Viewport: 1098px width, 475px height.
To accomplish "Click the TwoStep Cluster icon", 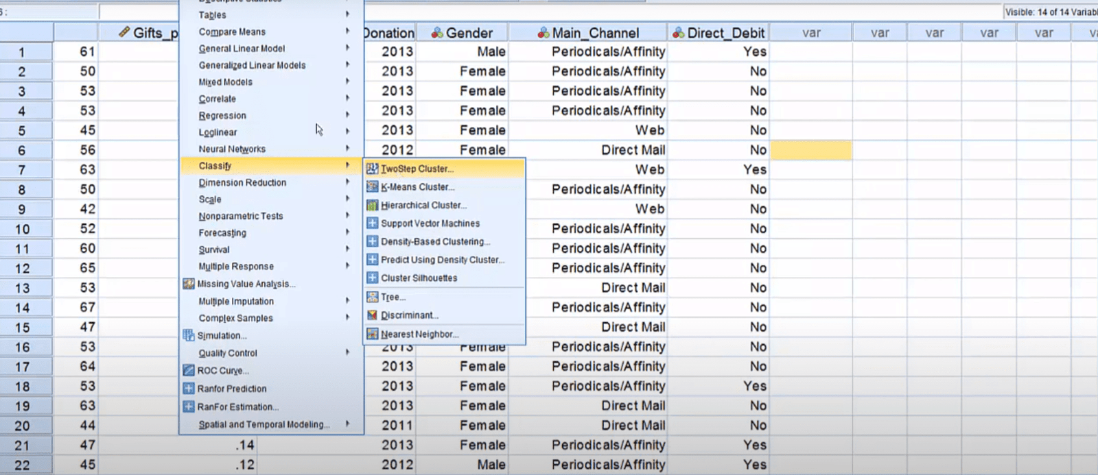I will click(x=372, y=169).
